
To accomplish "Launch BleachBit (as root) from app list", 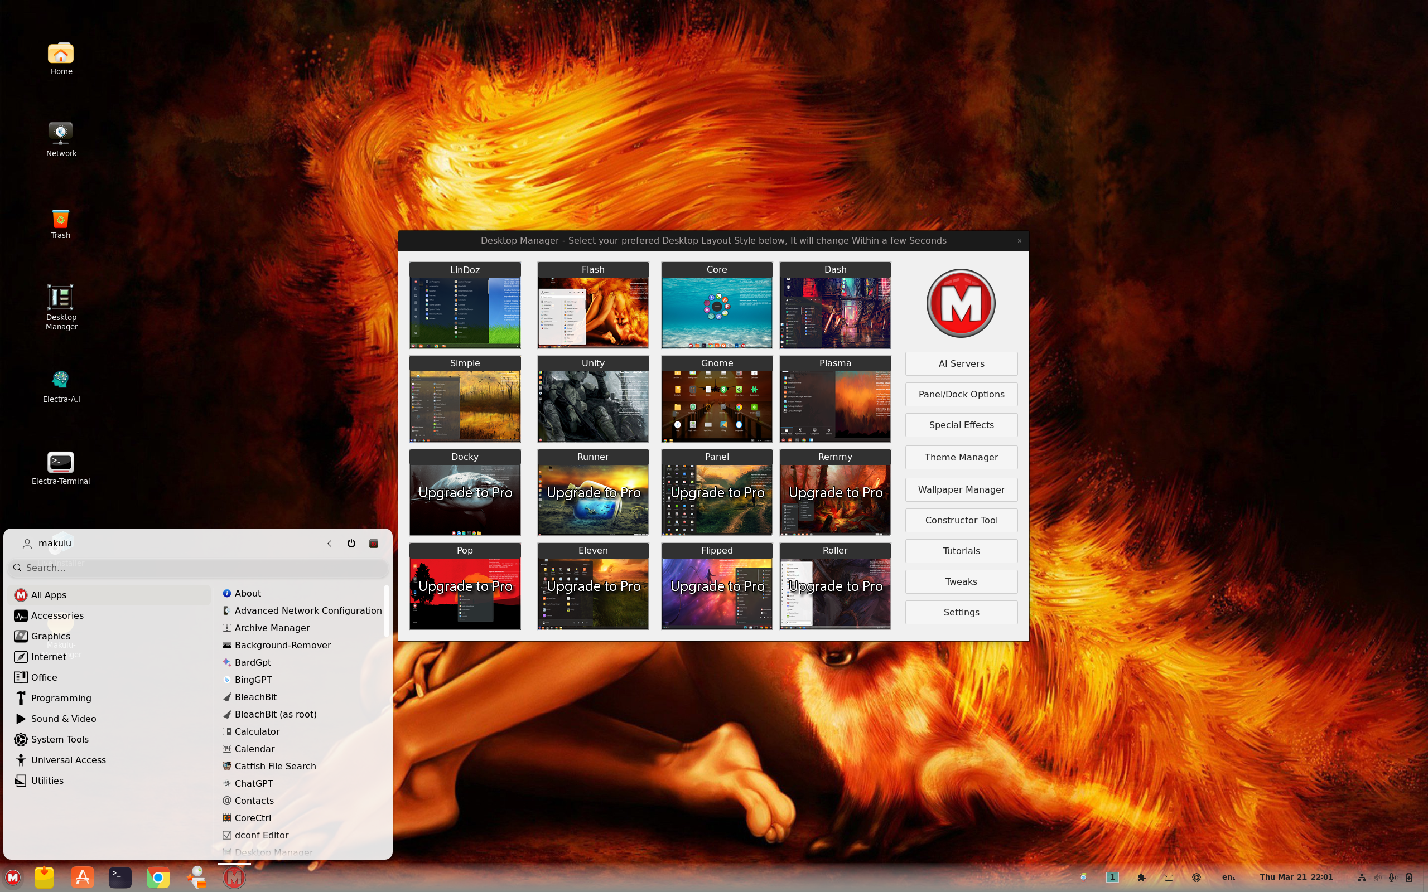I will pyautogui.click(x=302, y=714).
